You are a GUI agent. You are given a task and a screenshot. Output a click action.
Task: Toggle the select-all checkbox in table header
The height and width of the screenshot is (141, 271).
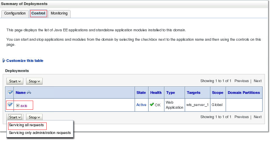pos(10,93)
